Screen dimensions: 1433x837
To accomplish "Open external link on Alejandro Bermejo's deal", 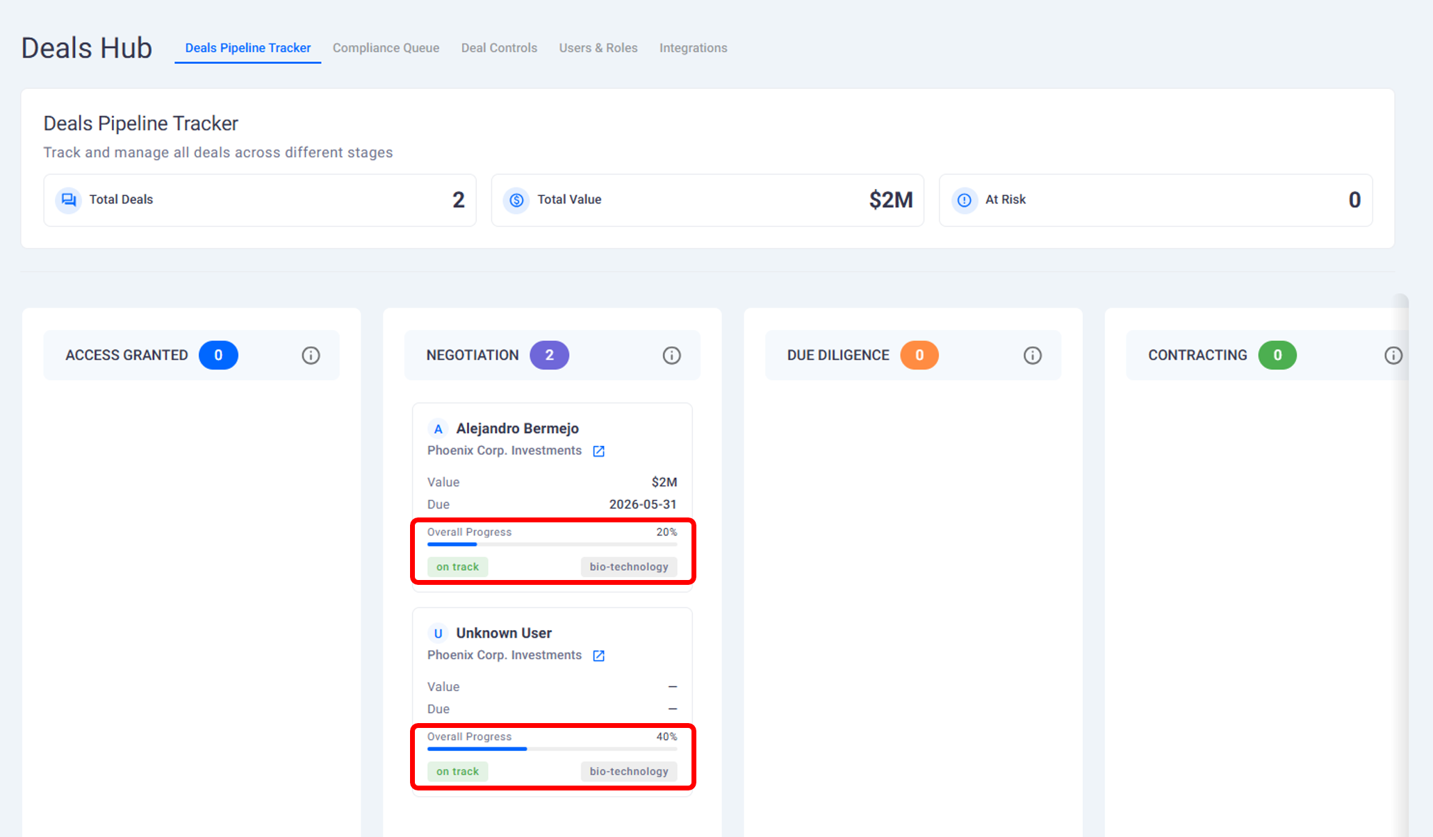I will pos(598,451).
